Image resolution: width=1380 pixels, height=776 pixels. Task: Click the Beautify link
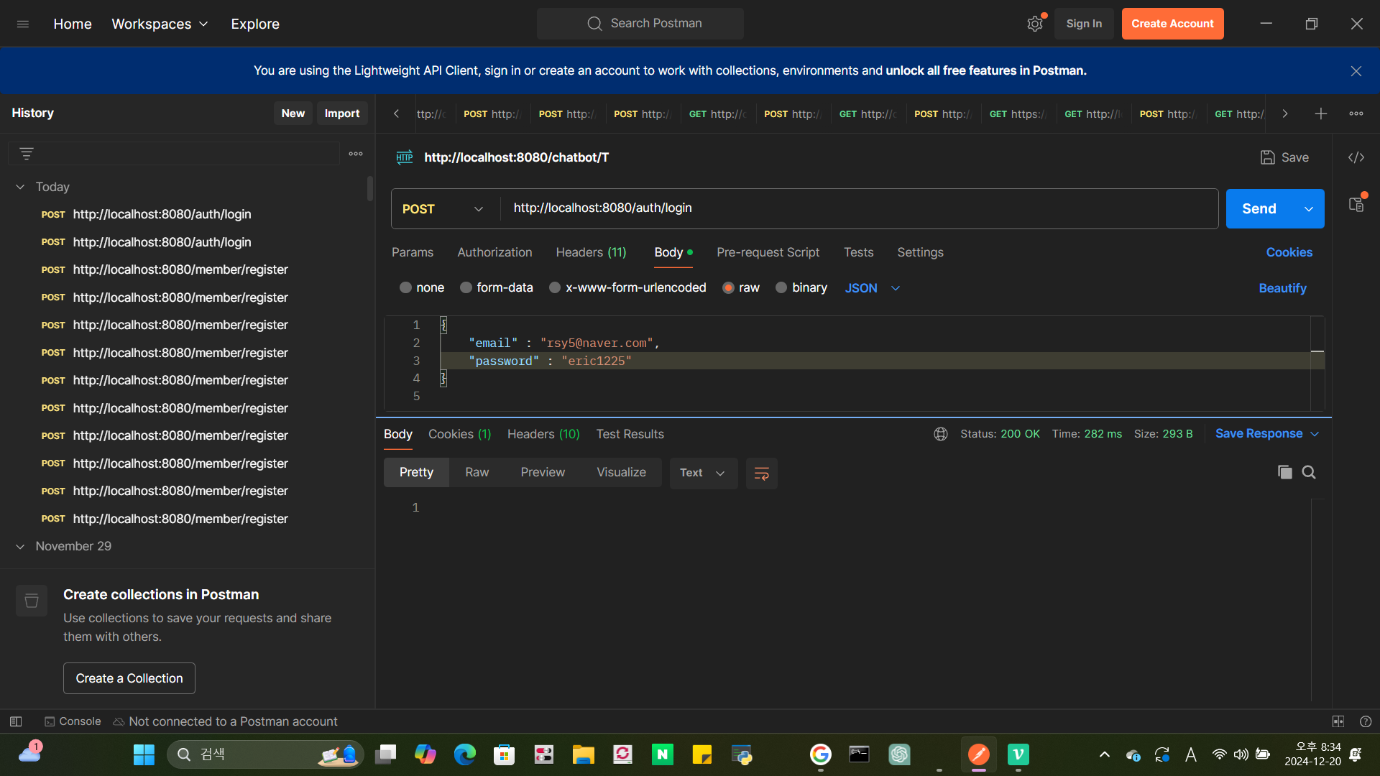coord(1282,288)
